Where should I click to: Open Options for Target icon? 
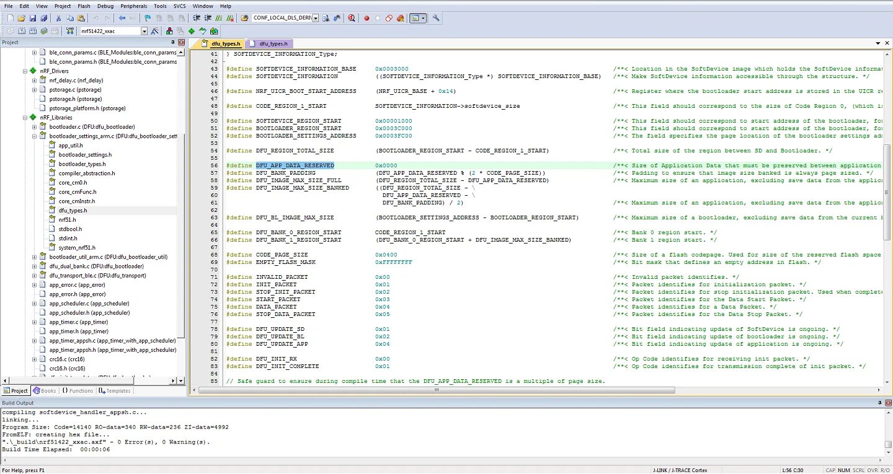154,31
